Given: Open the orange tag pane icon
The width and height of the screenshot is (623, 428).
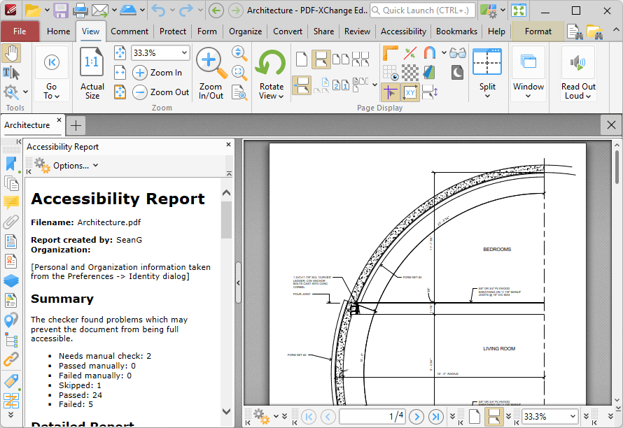Looking at the screenshot, I should (11, 381).
